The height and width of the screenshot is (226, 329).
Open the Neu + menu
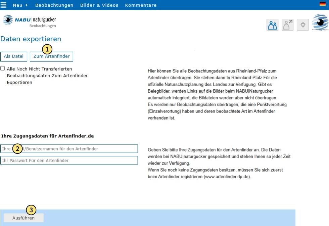pos(20,5)
